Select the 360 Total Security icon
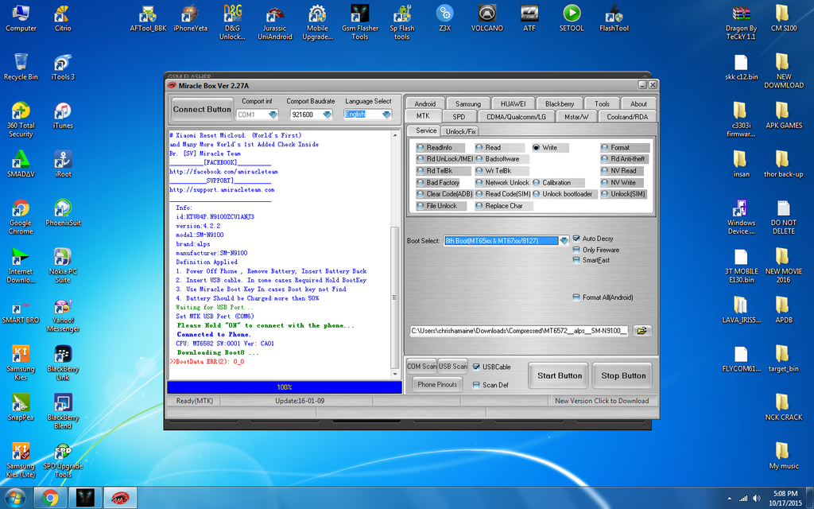The height and width of the screenshot is (509, 814). [x=21, y=119]
